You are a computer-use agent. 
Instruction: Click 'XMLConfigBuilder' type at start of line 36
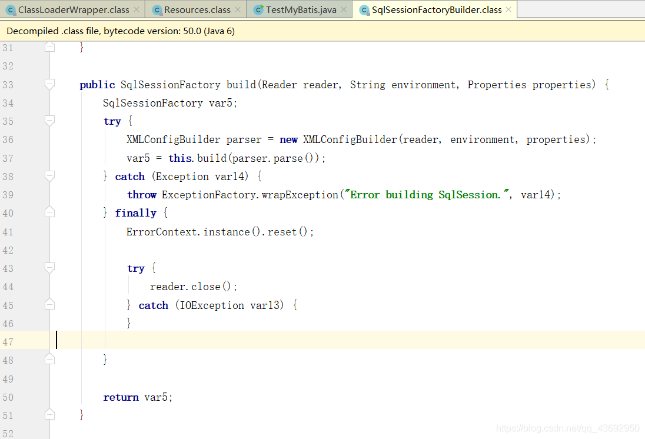pos(173,140)
